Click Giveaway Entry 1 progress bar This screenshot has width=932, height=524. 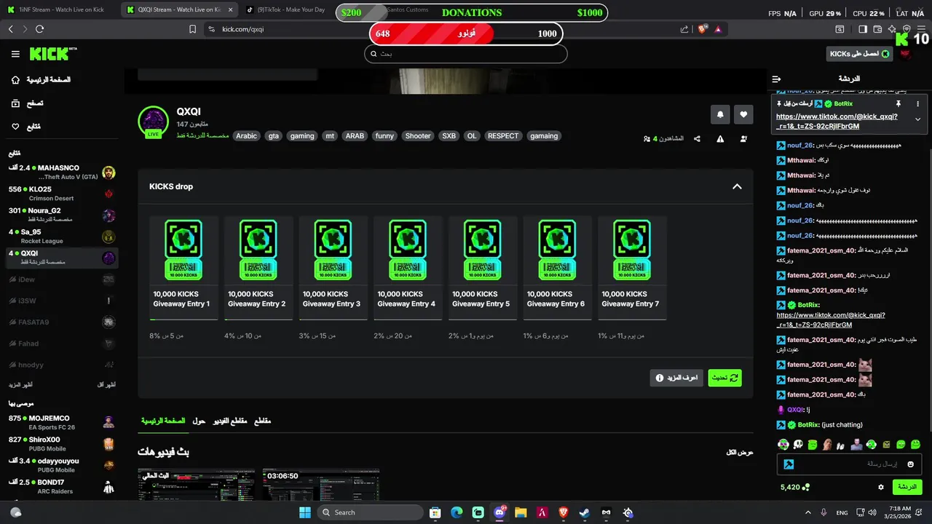pyautogui.click(x=183, y=319)
